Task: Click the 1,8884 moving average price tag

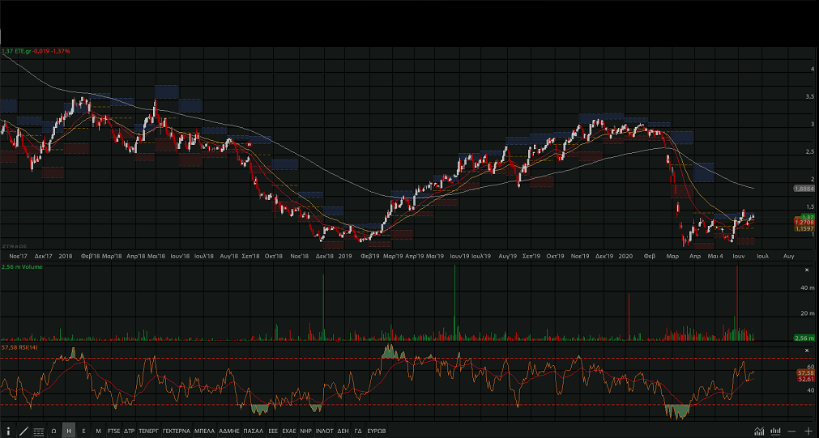Action: pos(804,188)
